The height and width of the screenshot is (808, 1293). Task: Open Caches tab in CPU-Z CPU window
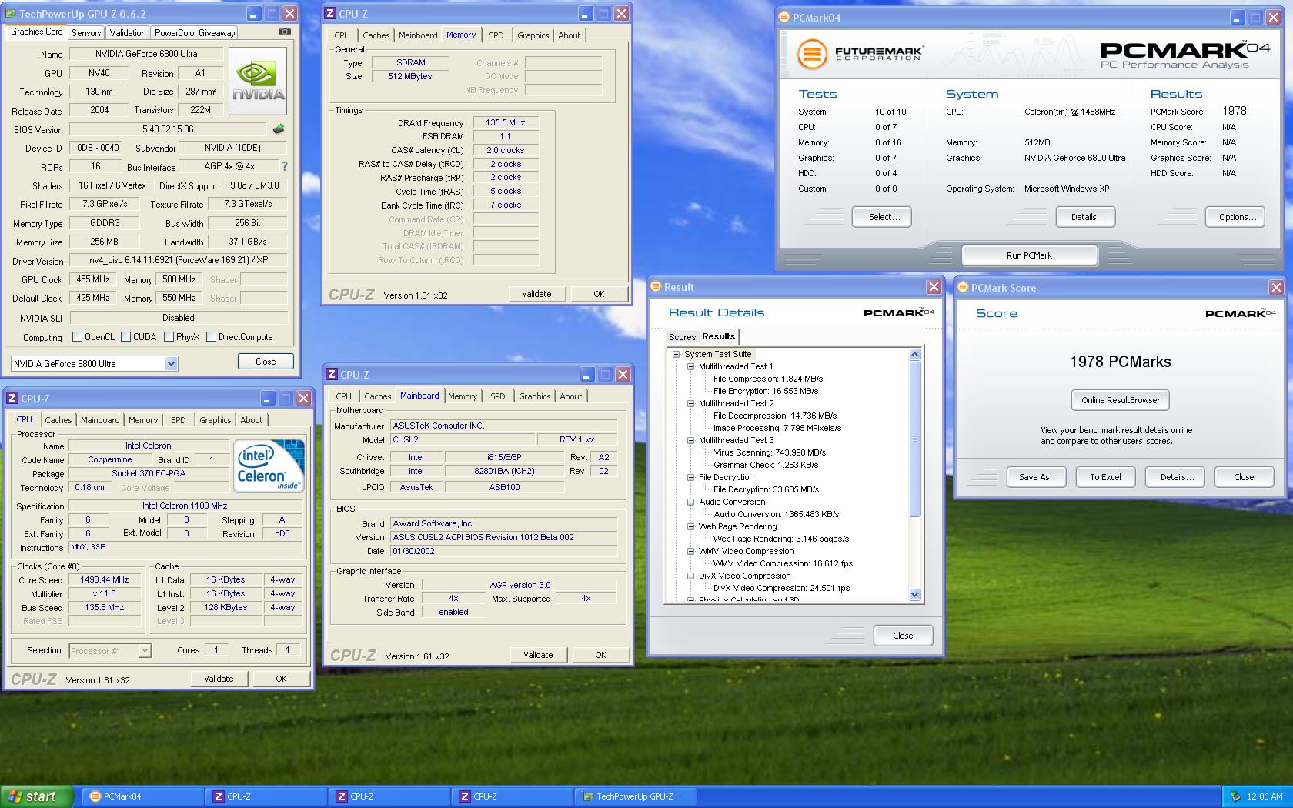coord(58,420)
